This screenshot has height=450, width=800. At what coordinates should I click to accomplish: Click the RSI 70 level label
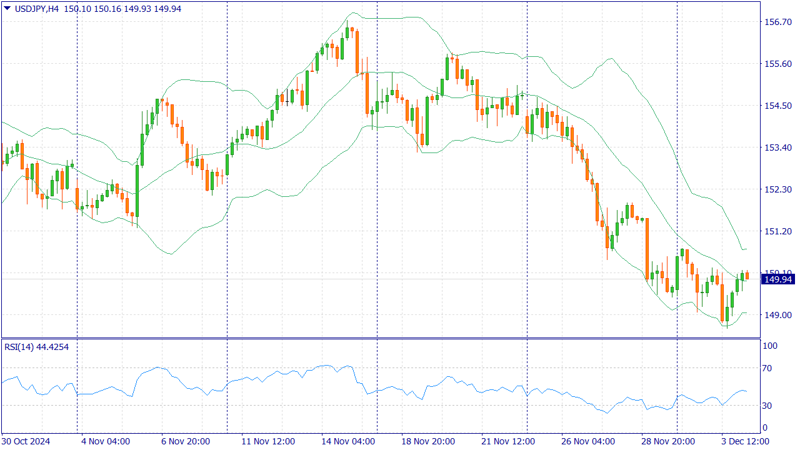click(767, 369)
